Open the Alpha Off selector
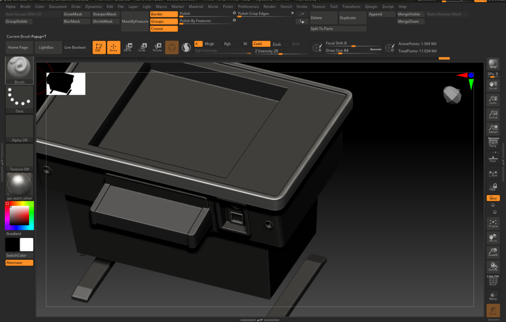 (19, 128)
